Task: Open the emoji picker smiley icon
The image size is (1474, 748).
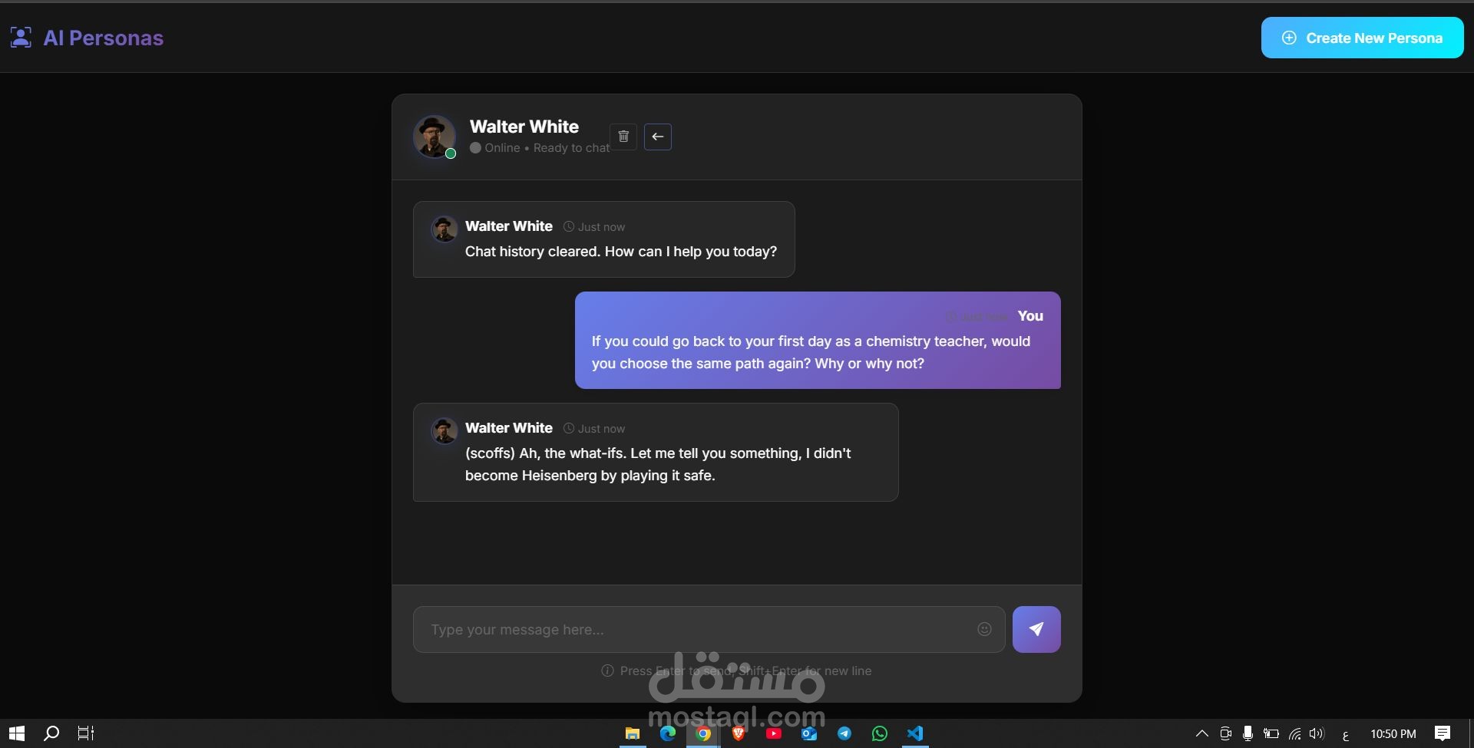Action: [984, 629]
